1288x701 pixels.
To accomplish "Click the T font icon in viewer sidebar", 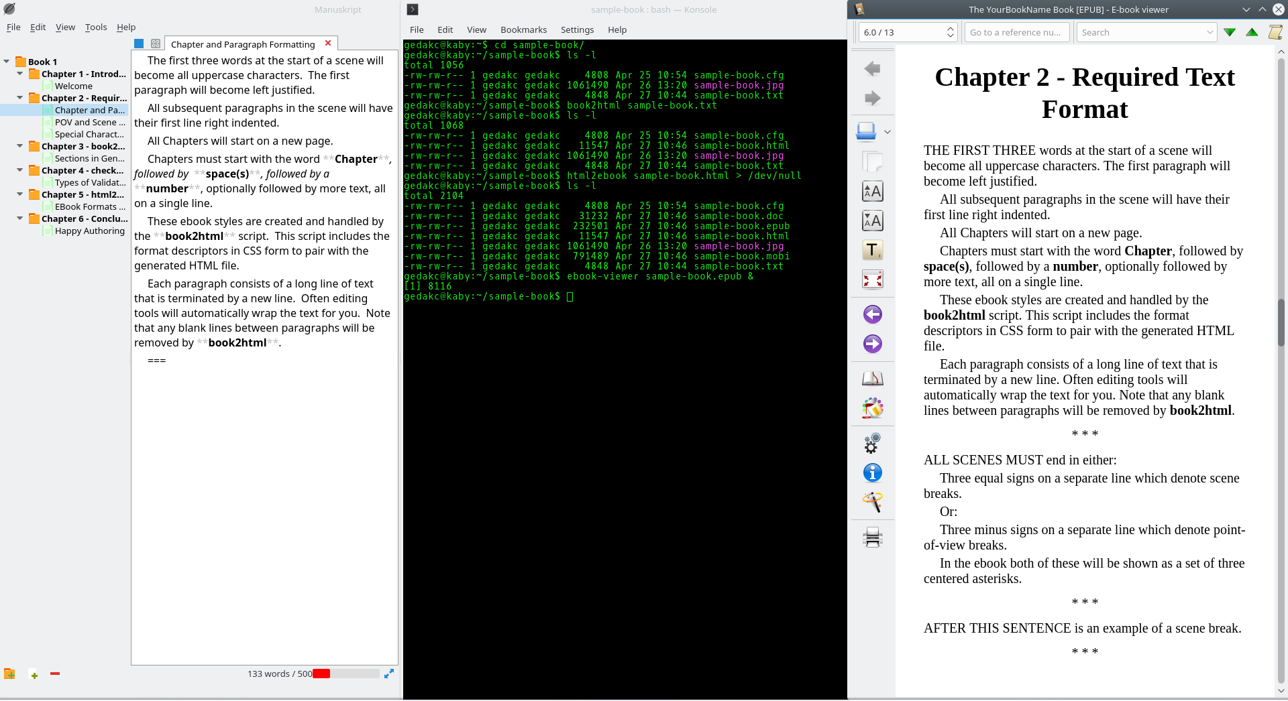I will pos(872,250).
